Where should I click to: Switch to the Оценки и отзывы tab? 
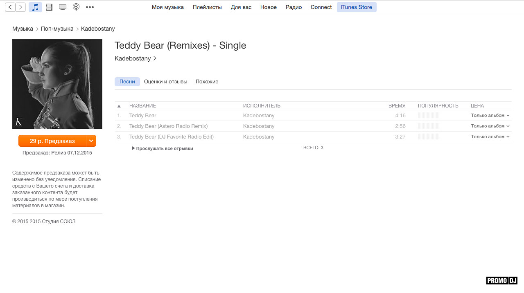(x=165, y=82)
